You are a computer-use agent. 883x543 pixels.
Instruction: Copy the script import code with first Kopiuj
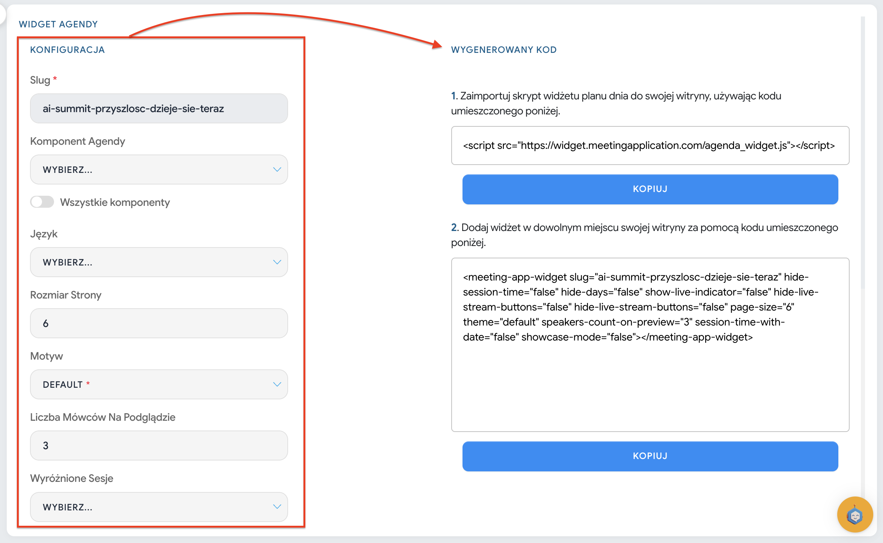(650, 189)
